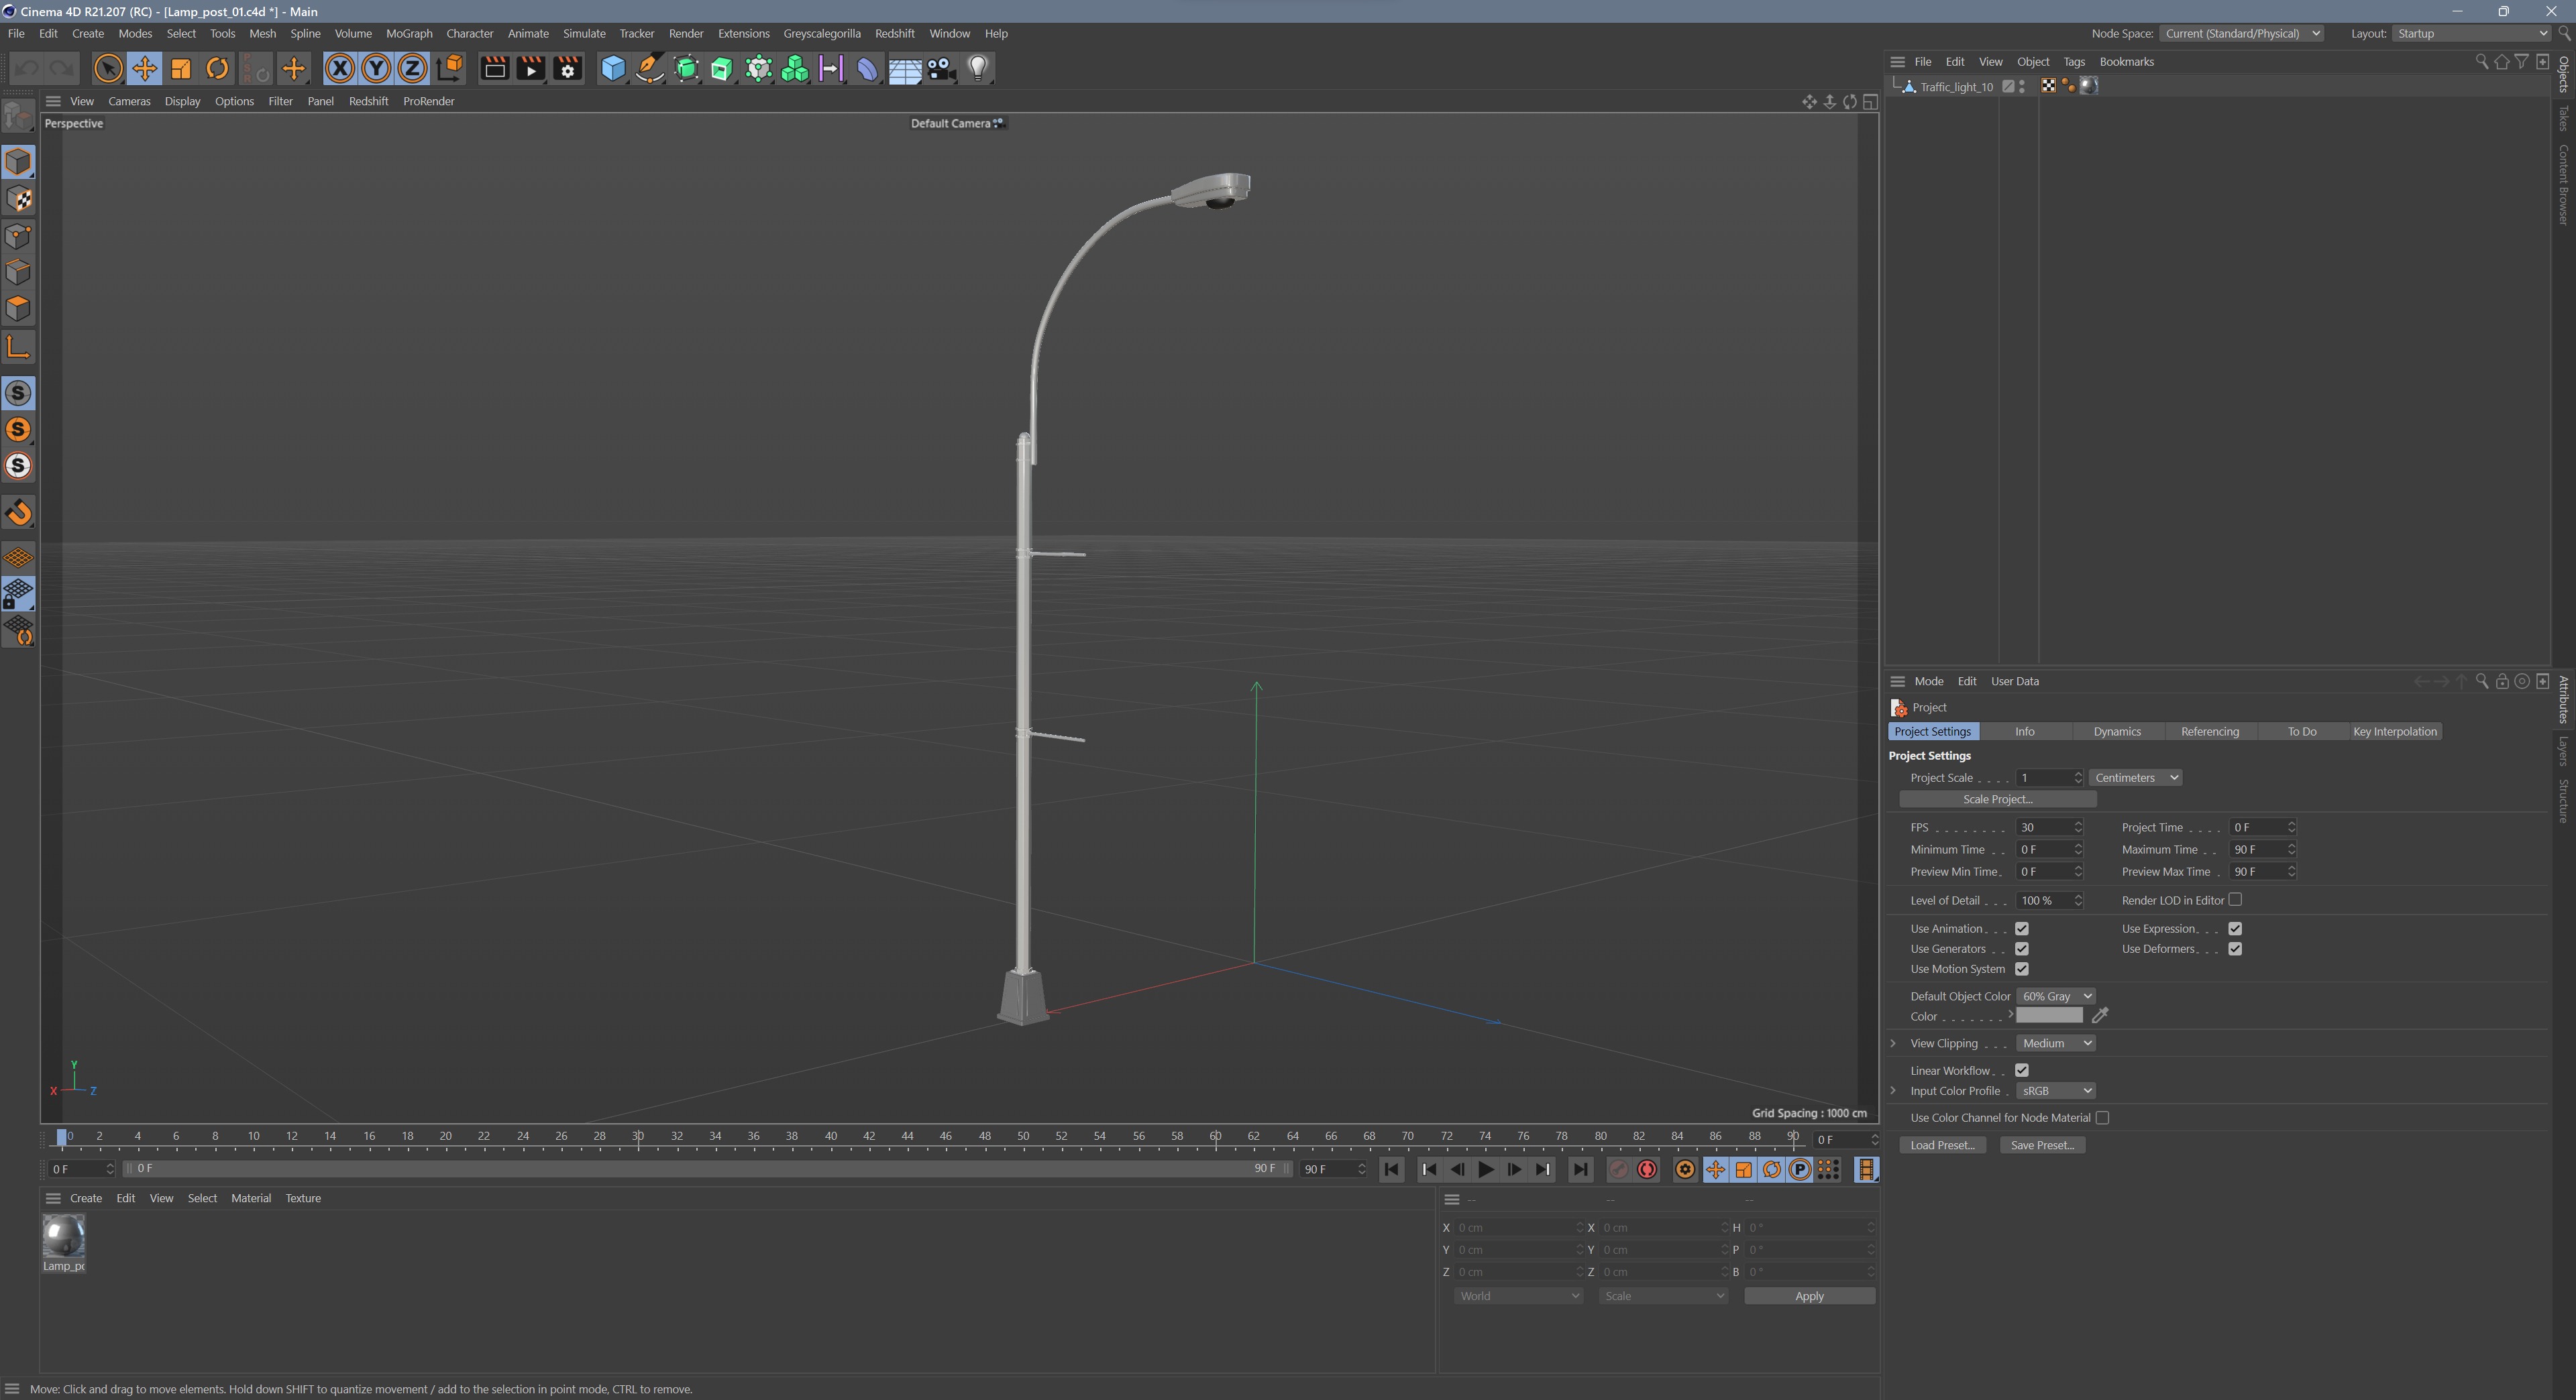Click the Save Preset... button

tap(2042, 1145)
